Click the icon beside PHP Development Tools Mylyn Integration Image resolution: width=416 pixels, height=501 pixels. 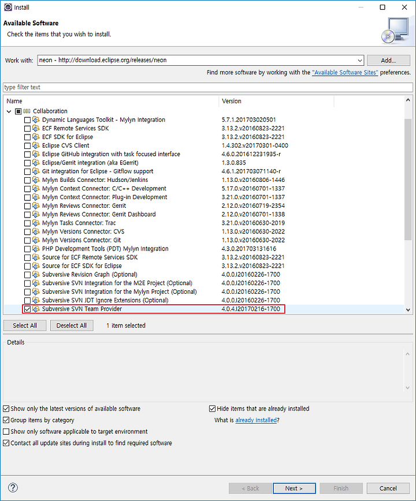tap(36, 249)
